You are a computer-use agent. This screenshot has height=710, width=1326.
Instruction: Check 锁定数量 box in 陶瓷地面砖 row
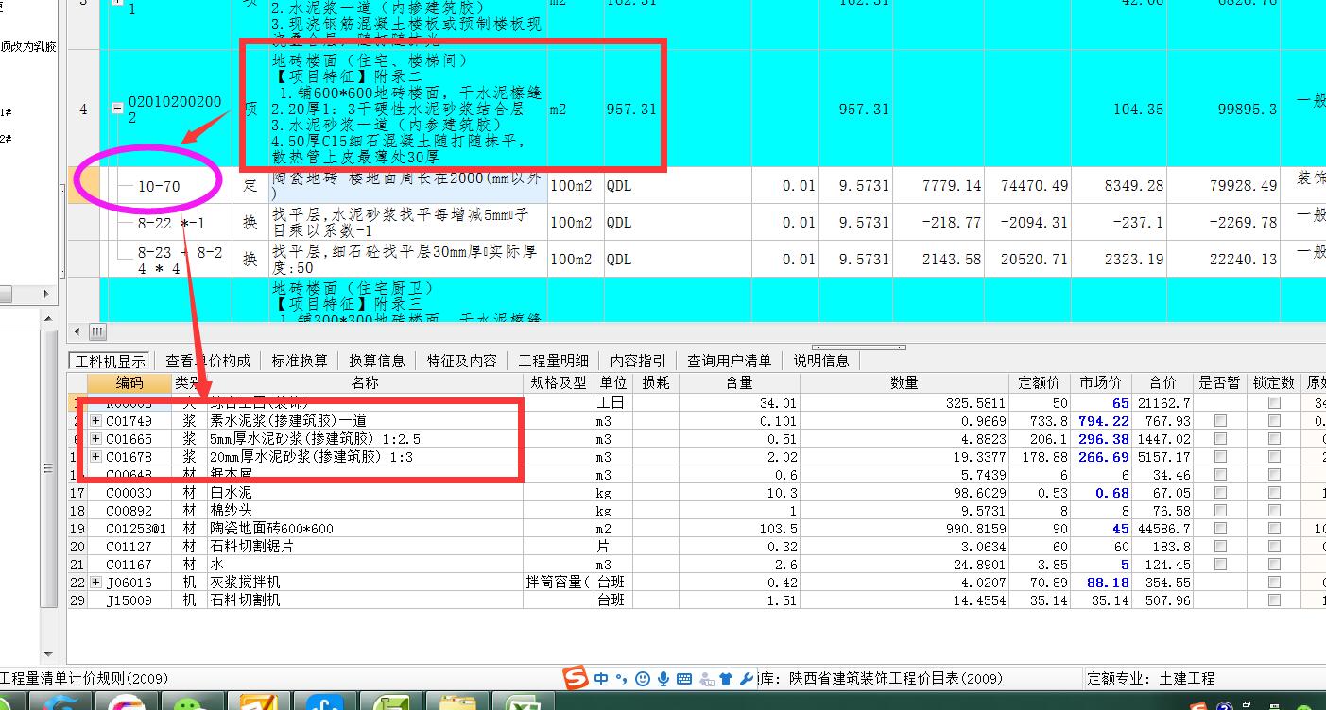coord(1274,528)
